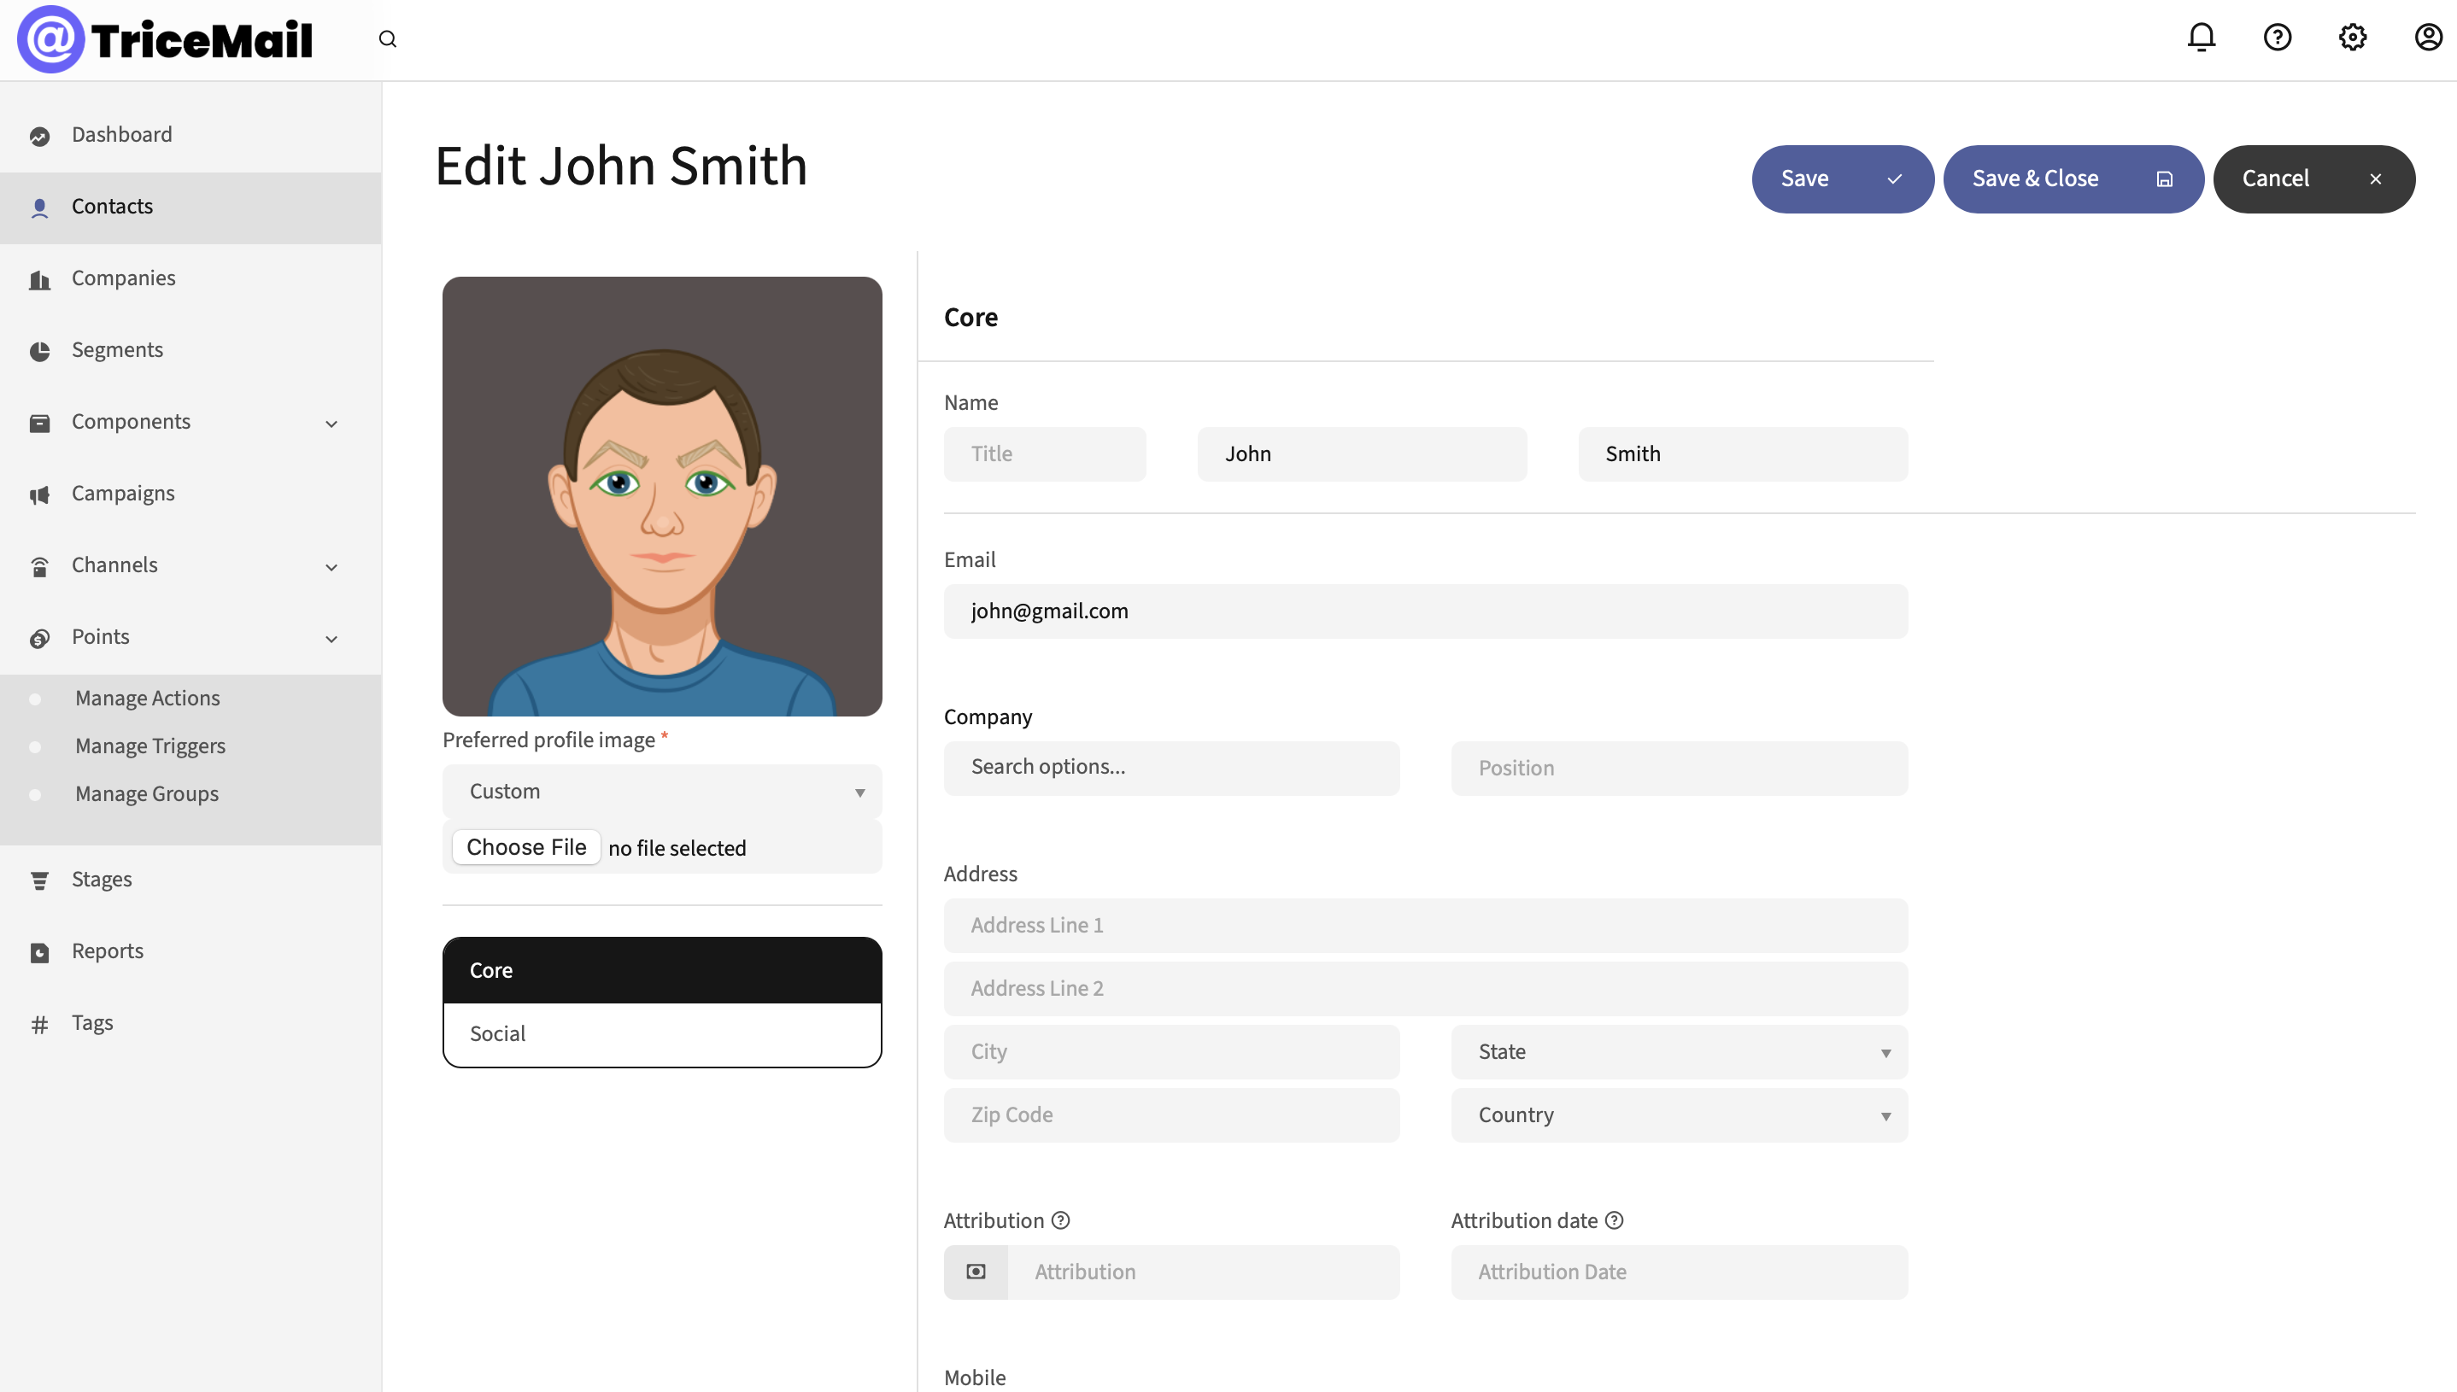2457x1392 pixels.
Task: Focus the Title input field
Action: point(1044,454)
